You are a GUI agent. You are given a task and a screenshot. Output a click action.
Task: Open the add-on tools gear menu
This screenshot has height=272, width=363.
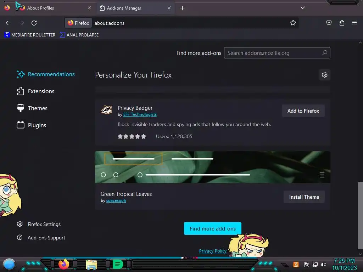tap(325, 75)
